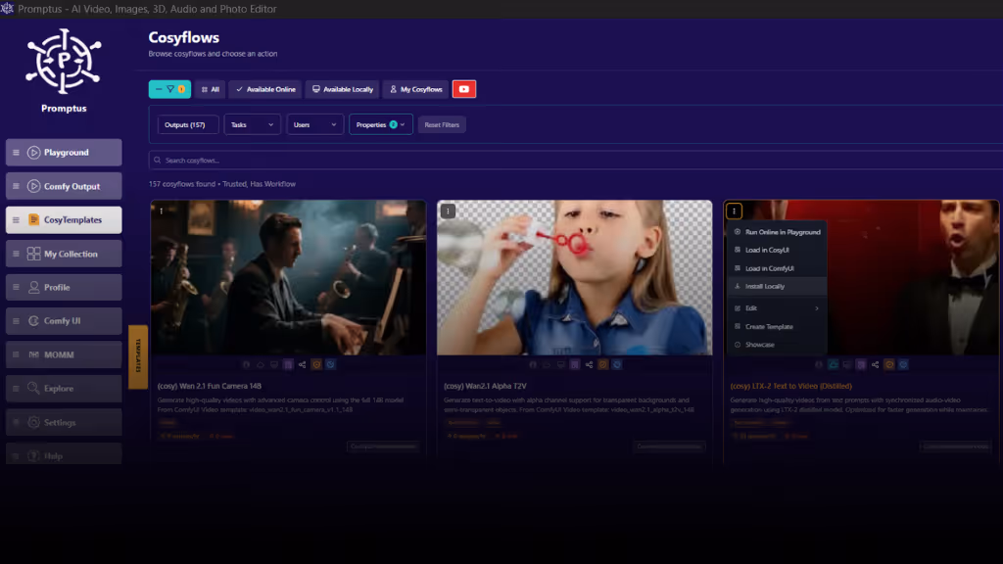Viewport: 1003px width, 564px height.
Task: Choose Create Template from menu
Action: point(777,327)
